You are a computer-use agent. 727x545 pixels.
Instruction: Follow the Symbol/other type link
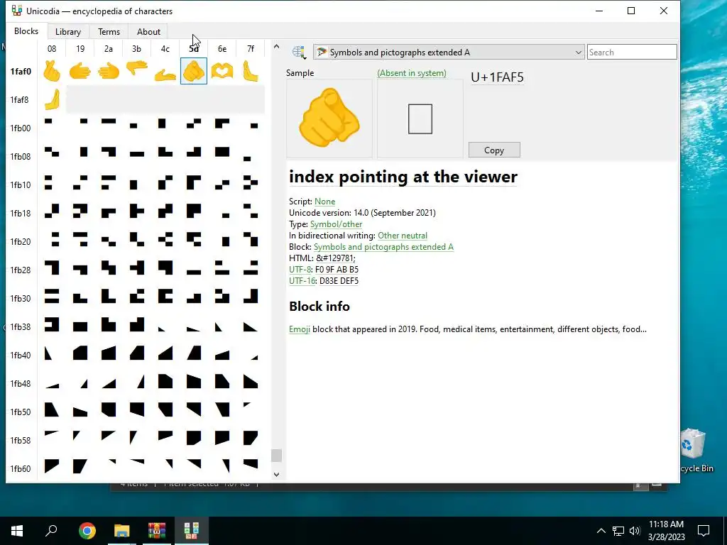click(x=336, y=224)
